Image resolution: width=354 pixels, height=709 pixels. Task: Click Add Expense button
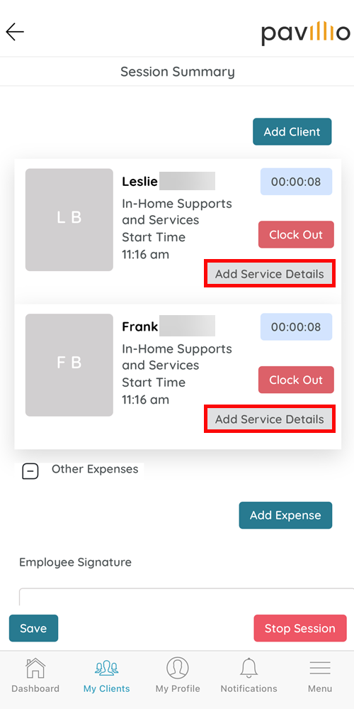pyautogui.click(x=285, y=515)
